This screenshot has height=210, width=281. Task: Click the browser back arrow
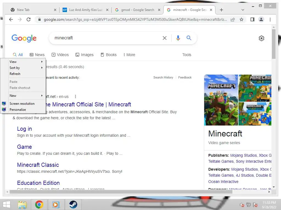pyautogui.click(x=11, y=19)
